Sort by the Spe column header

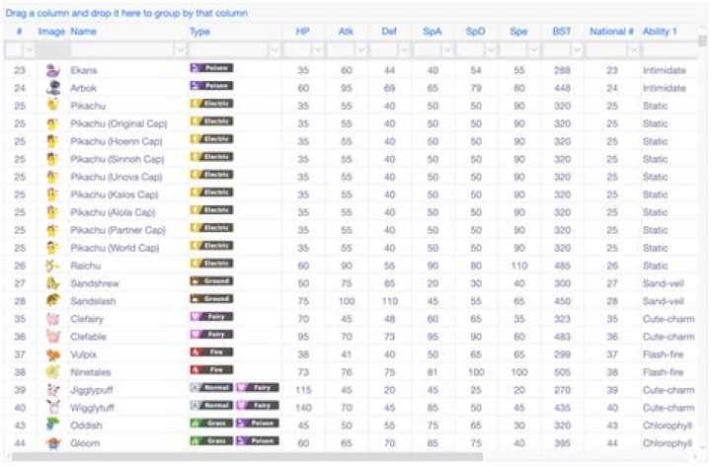pos(518,32)
